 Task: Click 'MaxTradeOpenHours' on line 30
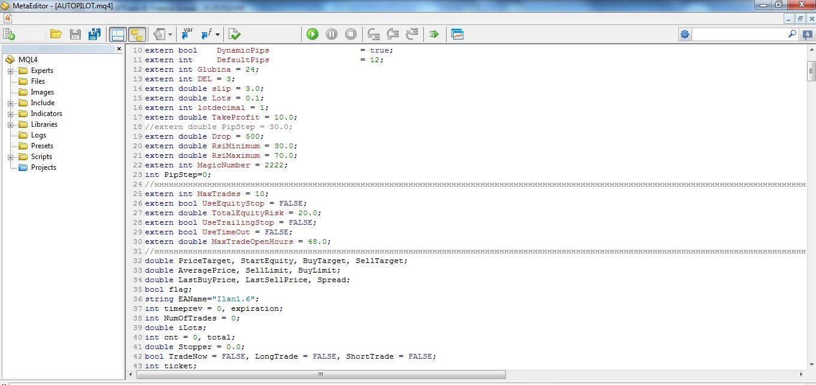[x=252, y=242]
